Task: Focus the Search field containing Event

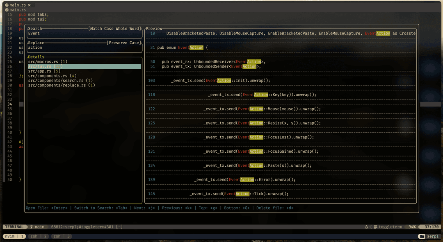Action: click(x=84, y=34)
